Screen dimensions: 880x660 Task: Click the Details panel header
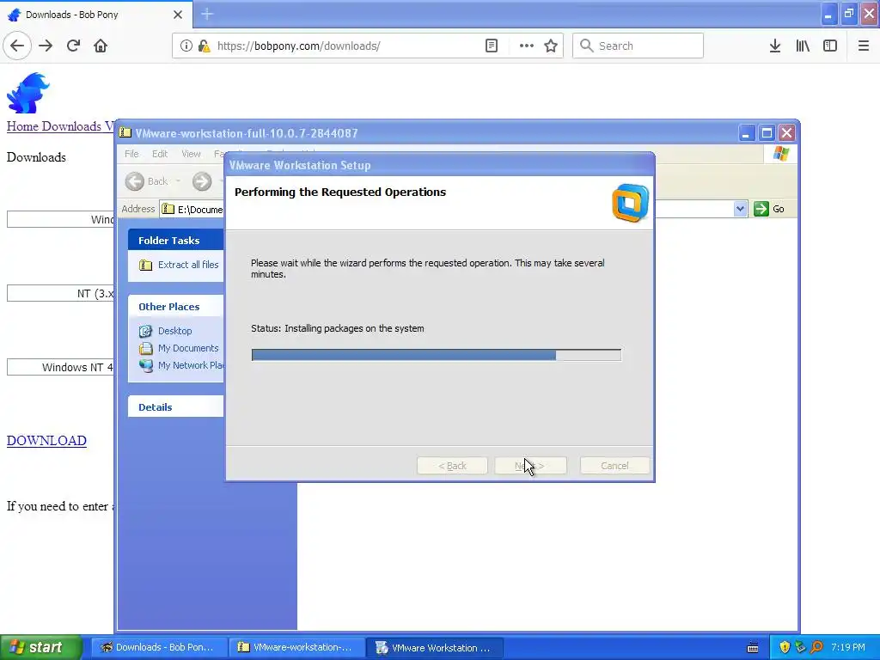175,406
